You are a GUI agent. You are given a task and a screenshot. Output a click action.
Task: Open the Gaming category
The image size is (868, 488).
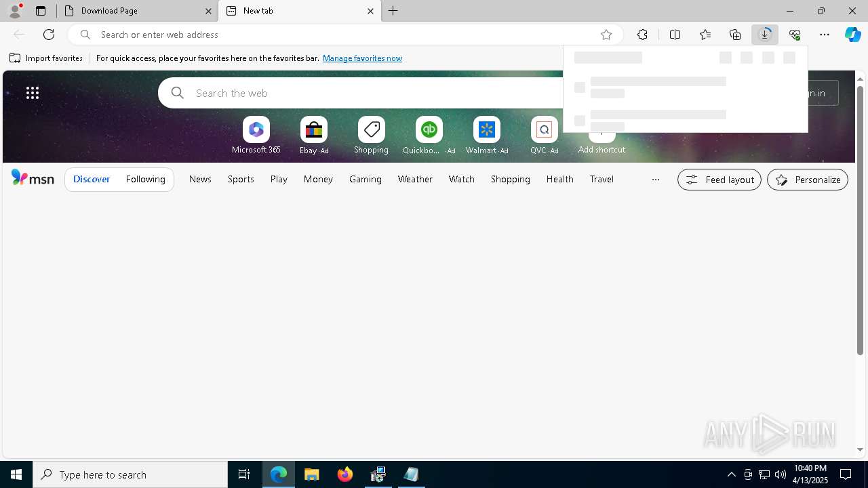click(x=366, y=179)
